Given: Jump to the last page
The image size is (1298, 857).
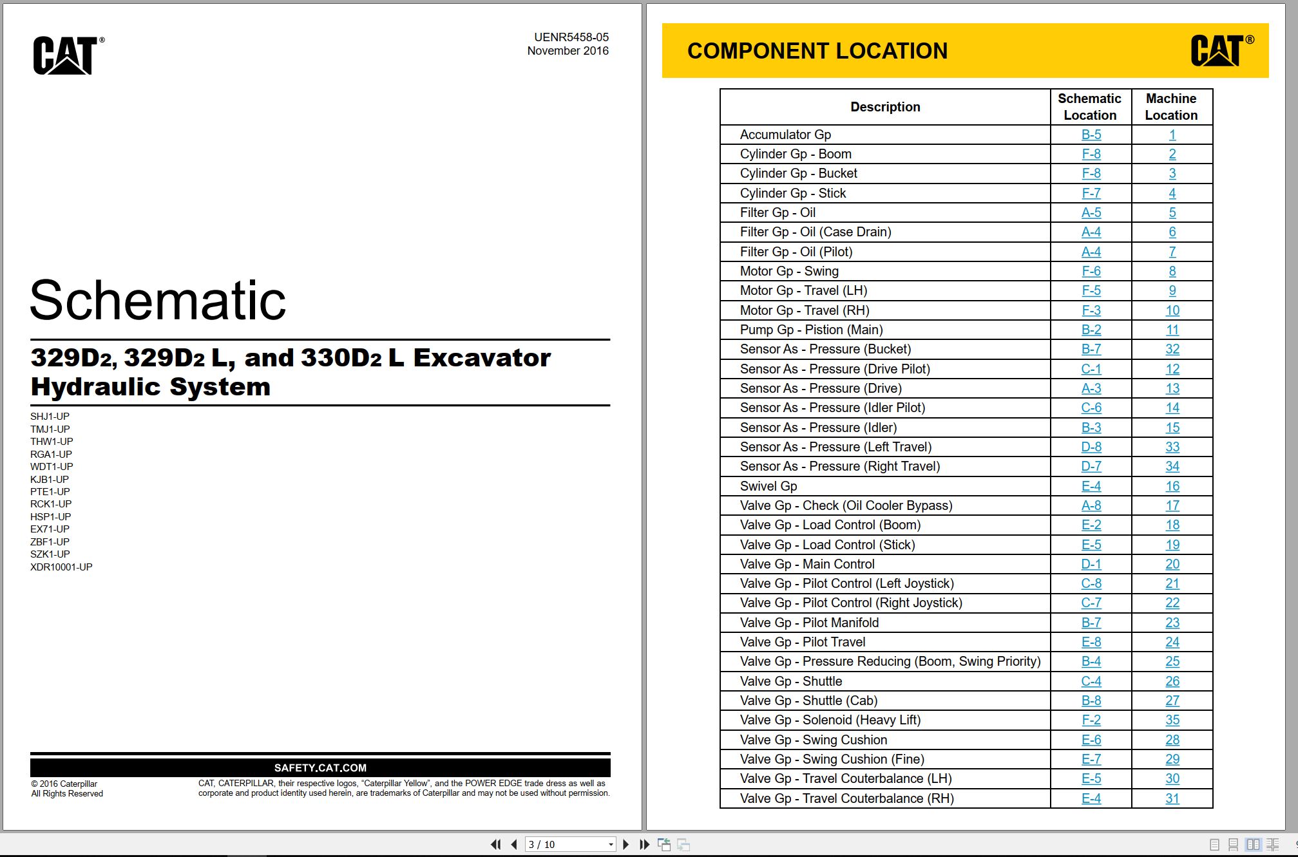Looking at the screenshot, I should pos(644,844).
